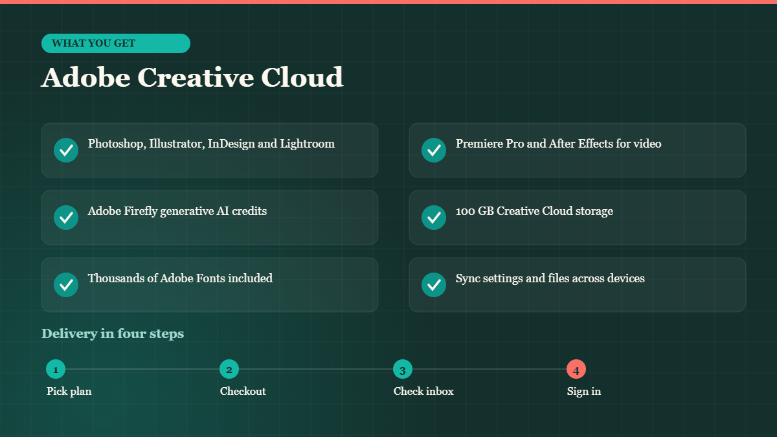The width and height of the screenshot is (777, 437).
Task: Click the WHAT YOU GET pill label
Action: point(116,43)
